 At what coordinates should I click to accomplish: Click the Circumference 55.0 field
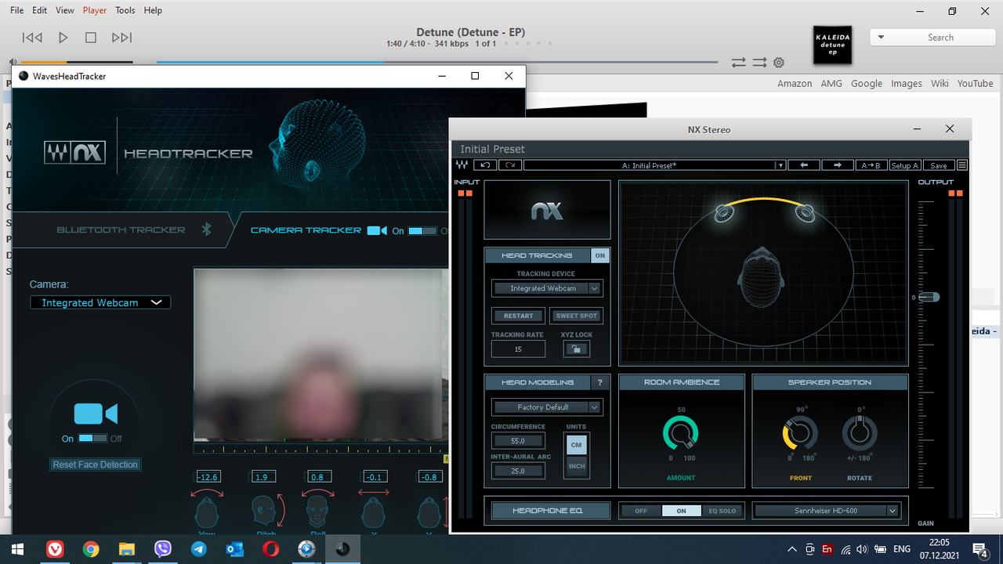pos(518,441)
